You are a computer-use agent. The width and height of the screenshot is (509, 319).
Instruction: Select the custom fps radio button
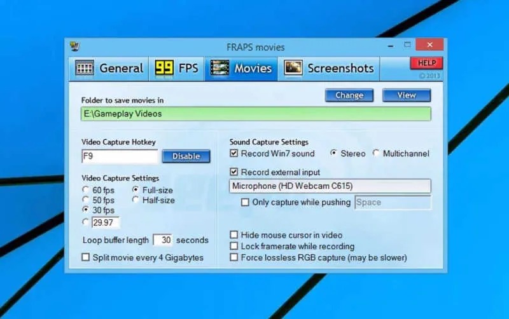coord(86,222)
